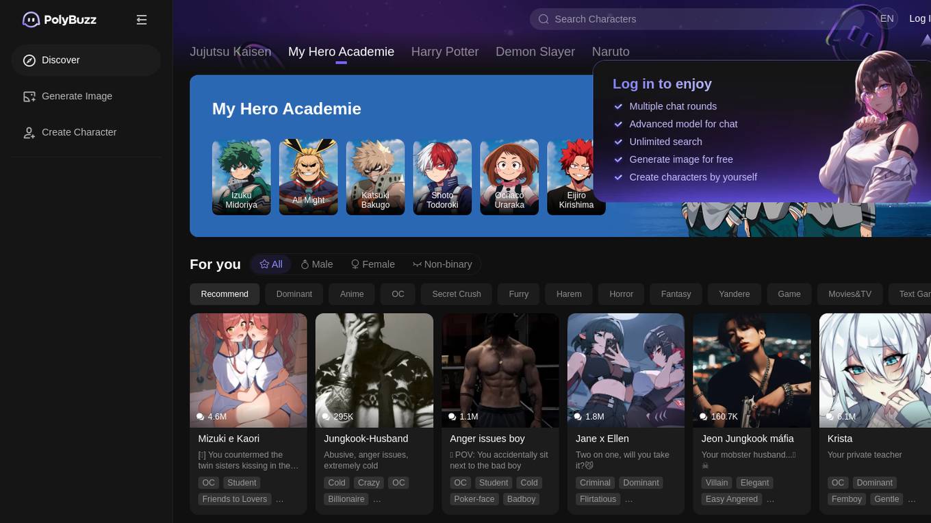This screenshot has width=931, height=523.
Task: Open the Jane x Ellen card image
Action: [626, 370]
